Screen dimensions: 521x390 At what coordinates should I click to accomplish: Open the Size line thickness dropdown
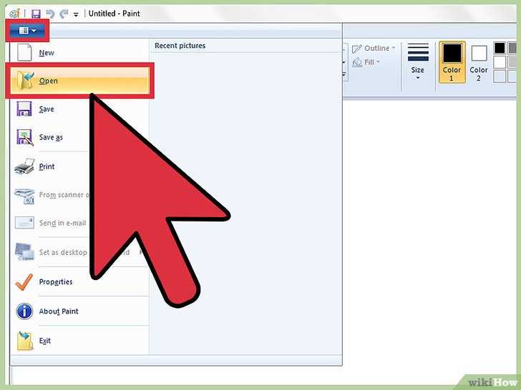[x=418, y=61]
